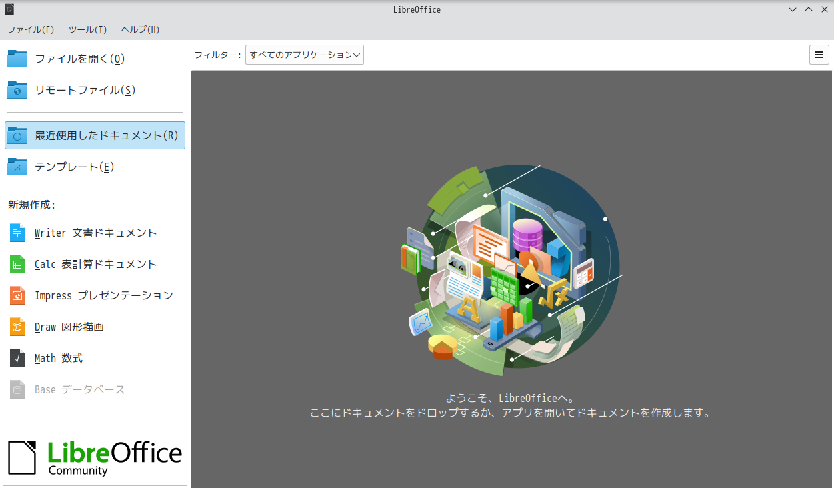The height and width of the screenshot is (488, 834).
Task: Open the ヘルプ(H) menu
Action: coord(140,29)
